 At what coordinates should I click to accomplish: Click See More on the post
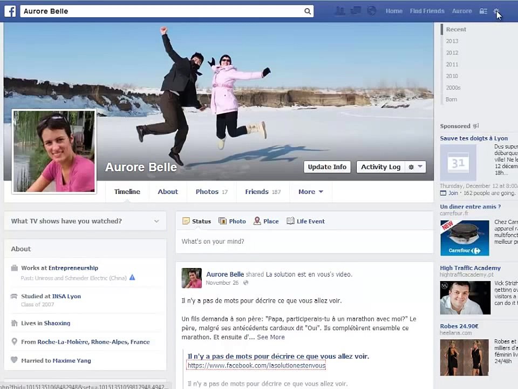(271, 337)
